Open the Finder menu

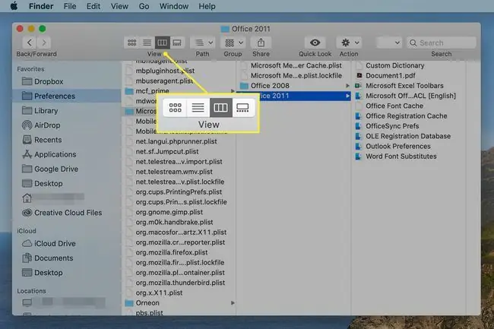[x=41, y=6]
